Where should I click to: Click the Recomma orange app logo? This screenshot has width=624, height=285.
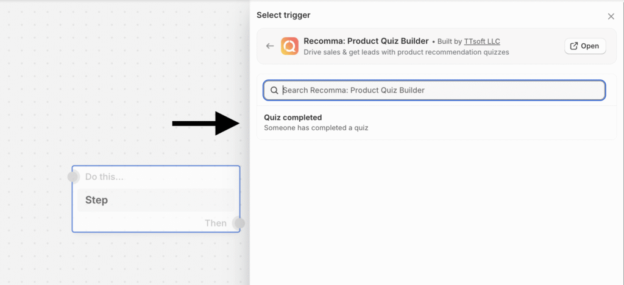[289, 46]
